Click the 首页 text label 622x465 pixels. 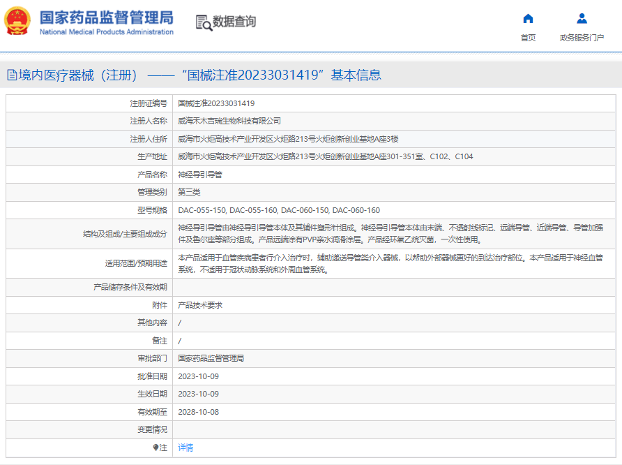[x=528, y=38]
